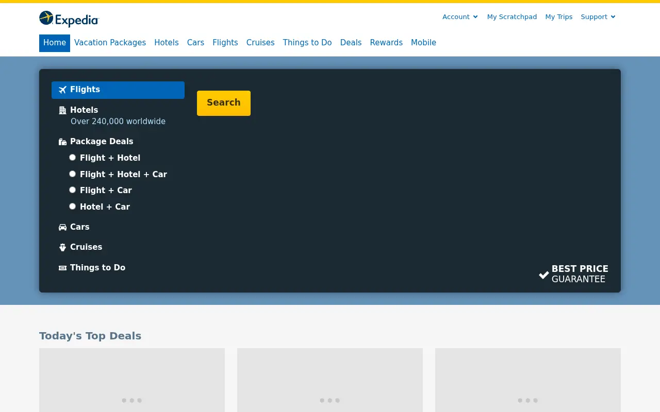Select Cars in the search panel sidebar
The image size is (660, 412).
click(x=80, y=227)
